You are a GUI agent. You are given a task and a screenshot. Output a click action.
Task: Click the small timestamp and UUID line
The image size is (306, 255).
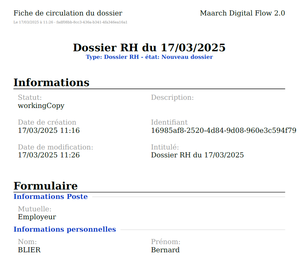(70, 22)
